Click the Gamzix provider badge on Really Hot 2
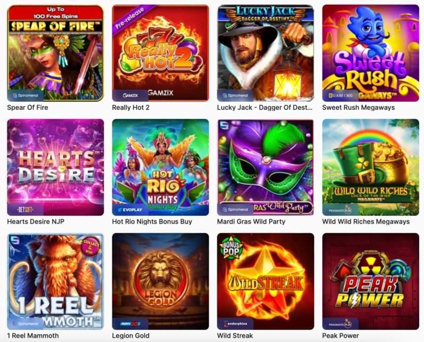 [130, 95]
